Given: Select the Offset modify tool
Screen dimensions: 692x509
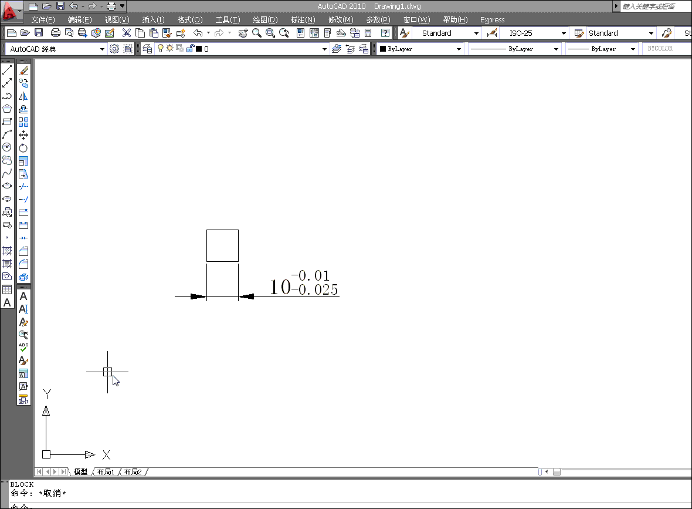Looking at the screenshot, I should (23, 109).
